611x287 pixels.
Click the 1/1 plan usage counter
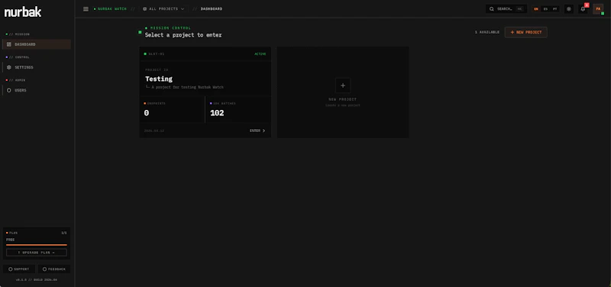[64, 233]
